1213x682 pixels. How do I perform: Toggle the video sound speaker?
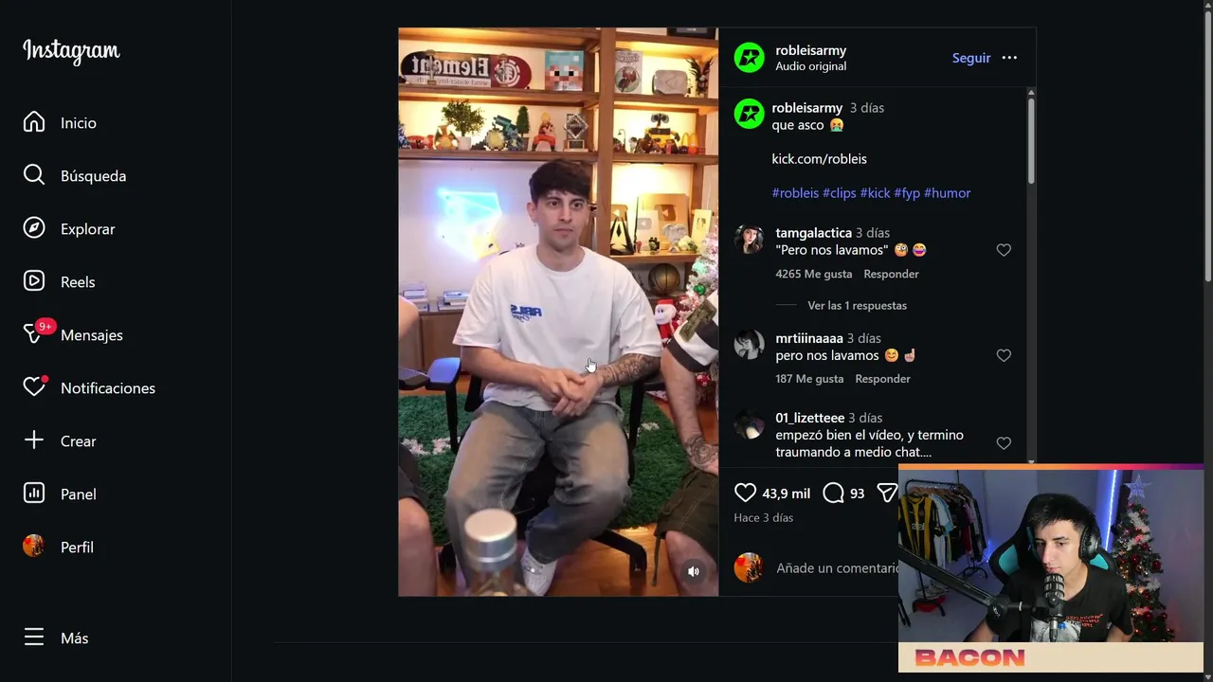(694, 571)
